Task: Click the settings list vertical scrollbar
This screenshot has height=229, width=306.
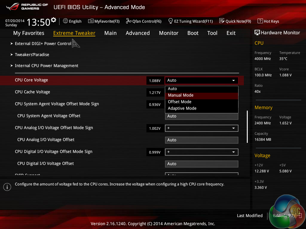Action: point(247,127)
